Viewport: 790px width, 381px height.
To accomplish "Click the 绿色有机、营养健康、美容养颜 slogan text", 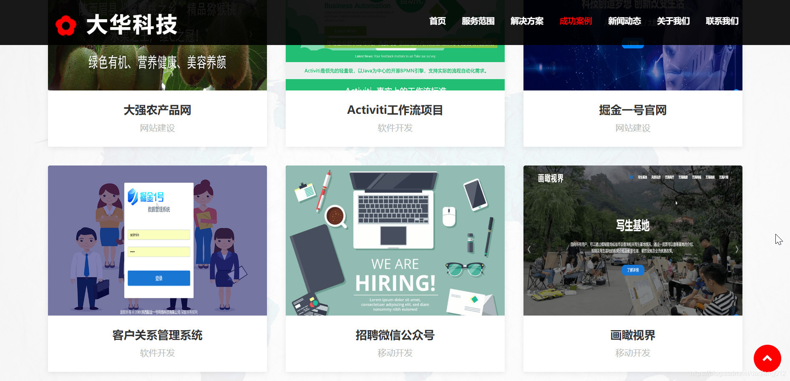I will (x=157, y=63).
